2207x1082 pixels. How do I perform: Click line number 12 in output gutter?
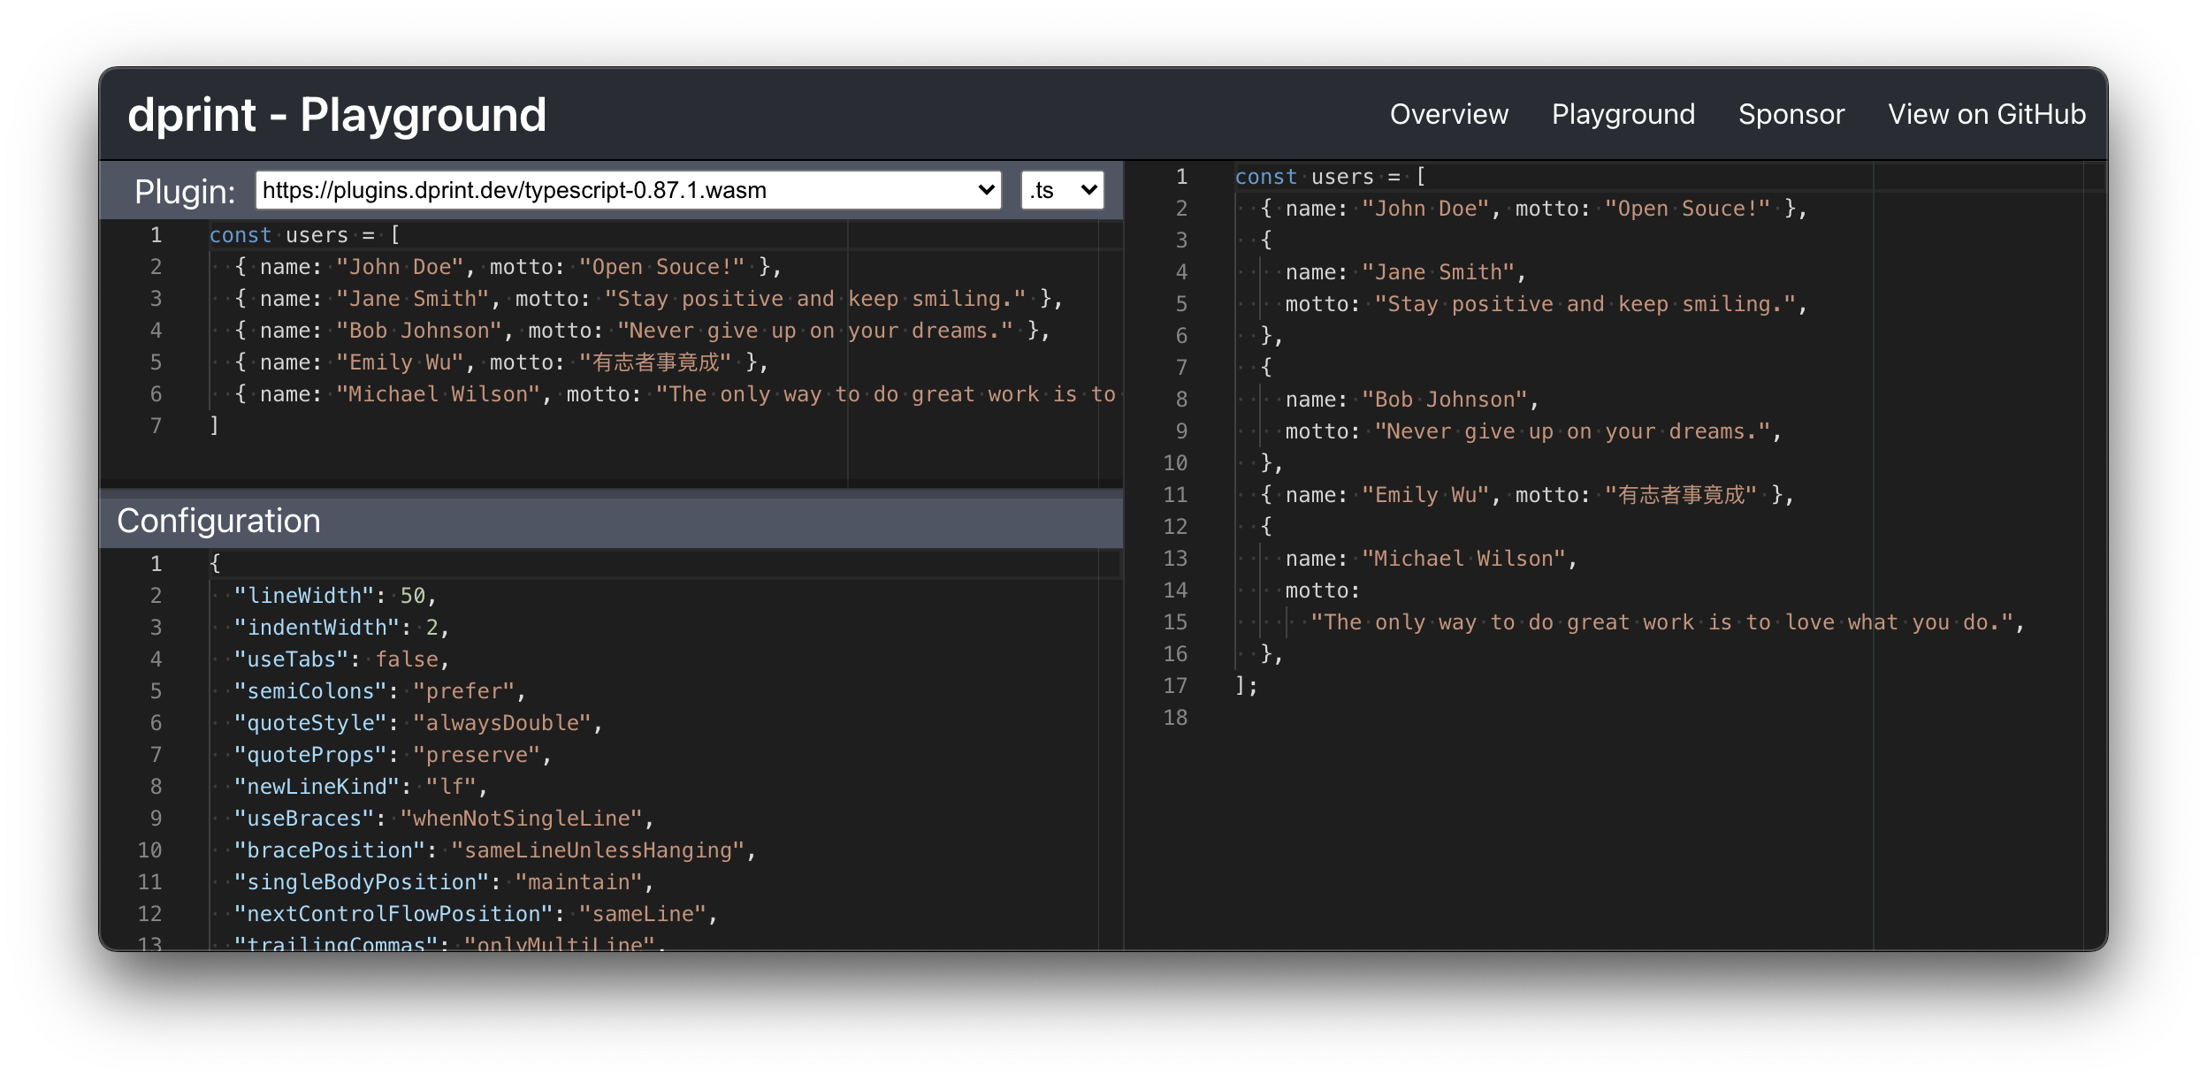[x=1175, y=527]
